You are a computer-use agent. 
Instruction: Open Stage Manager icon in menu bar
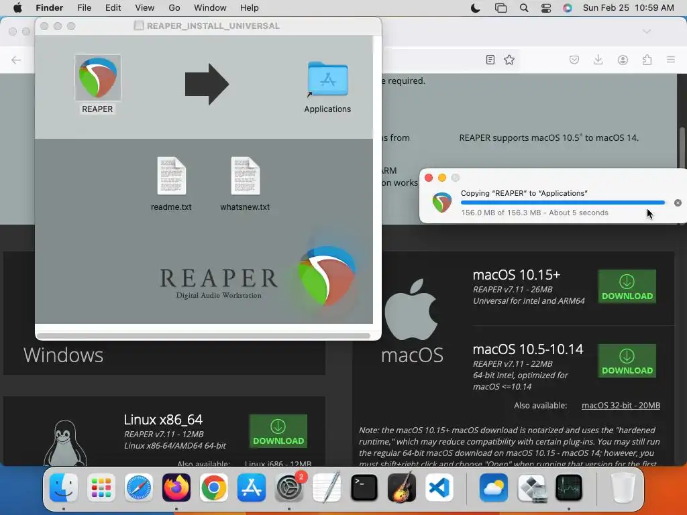tap(500, 8)
